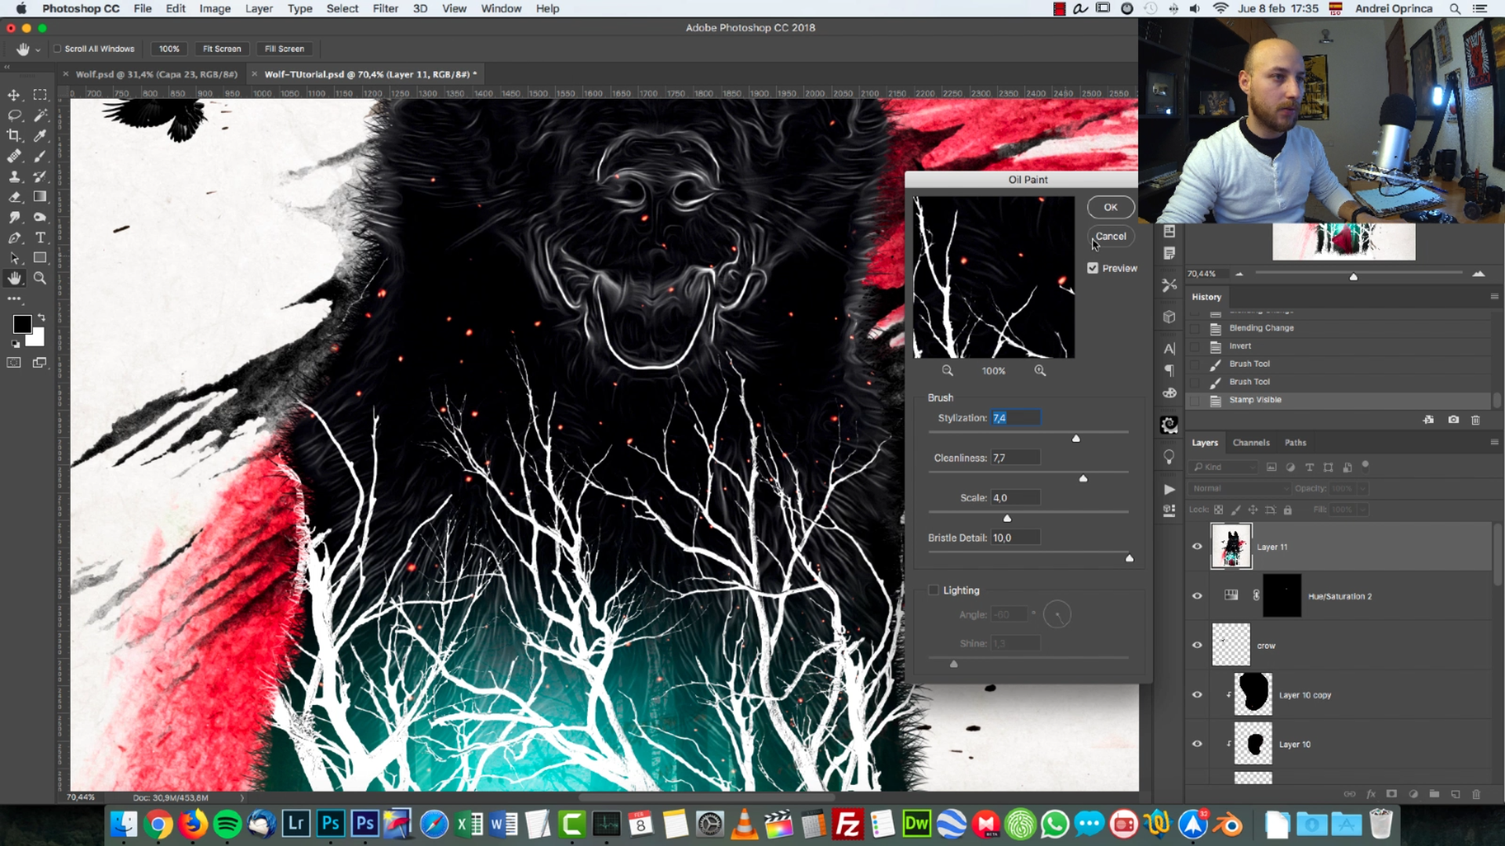Select the Horizontal Type tool
The width and height of the screenshot is (1505, 846).
(40, 237)
